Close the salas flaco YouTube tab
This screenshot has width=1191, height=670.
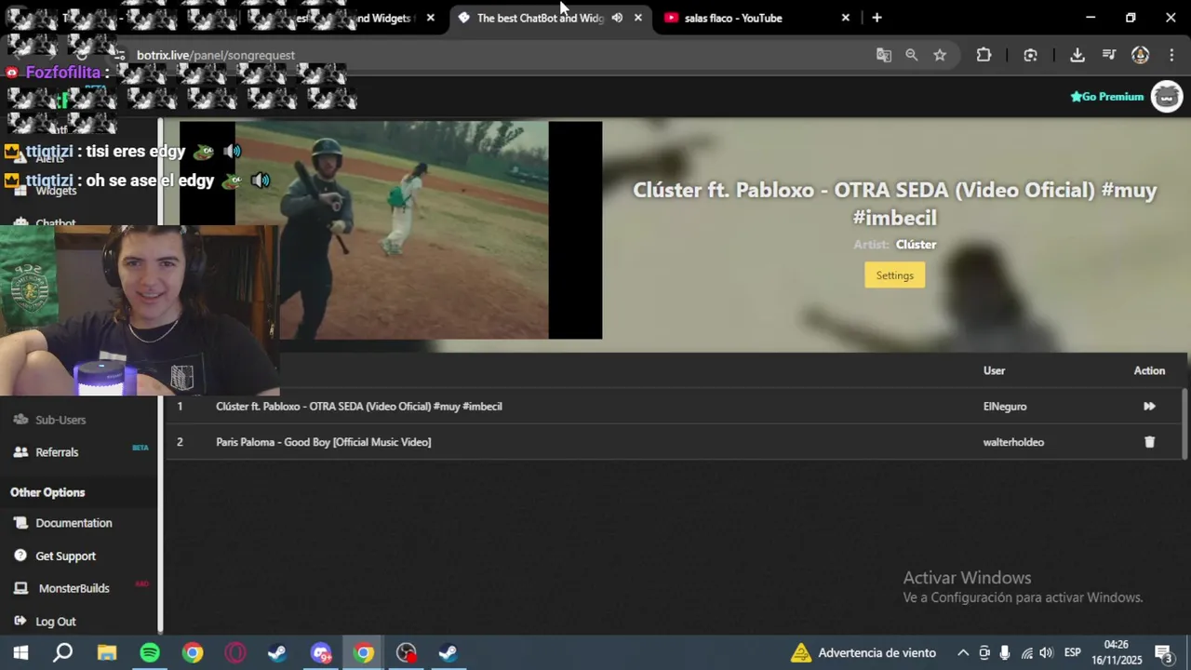coord(845,18)
